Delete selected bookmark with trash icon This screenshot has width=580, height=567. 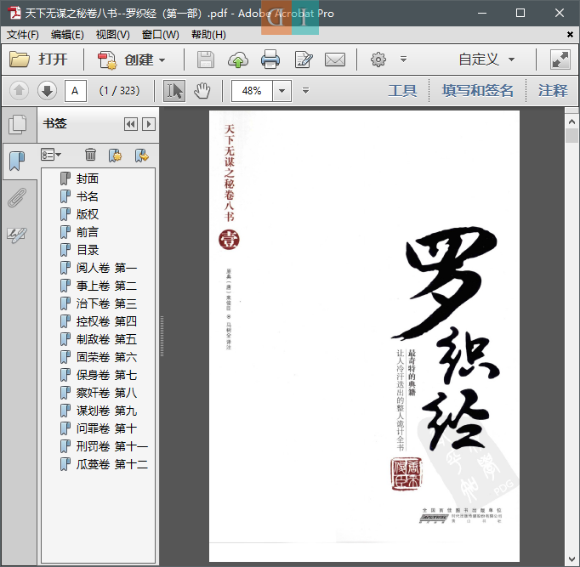point(90,155)
